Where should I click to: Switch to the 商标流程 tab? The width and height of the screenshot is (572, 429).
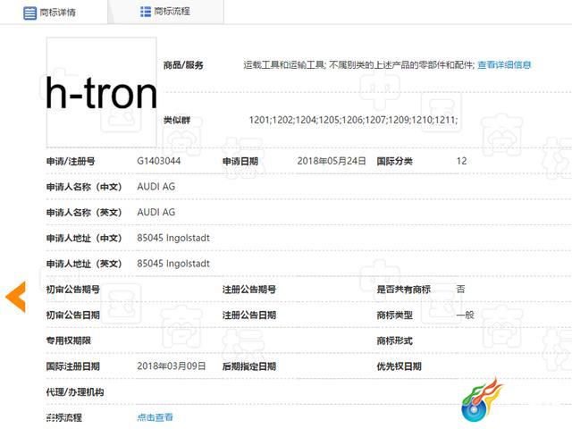(166, 12)
